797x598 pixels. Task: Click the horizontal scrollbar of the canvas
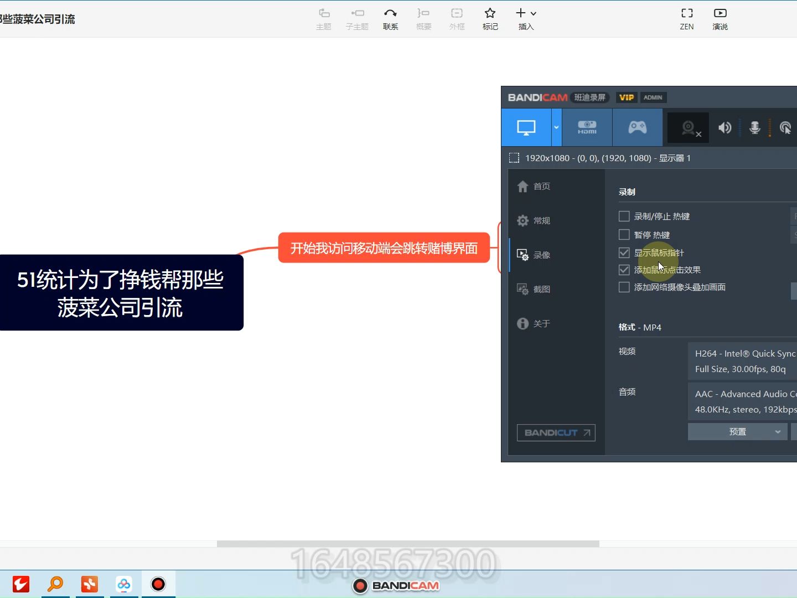pyautogui.click(x=408, y=544)
